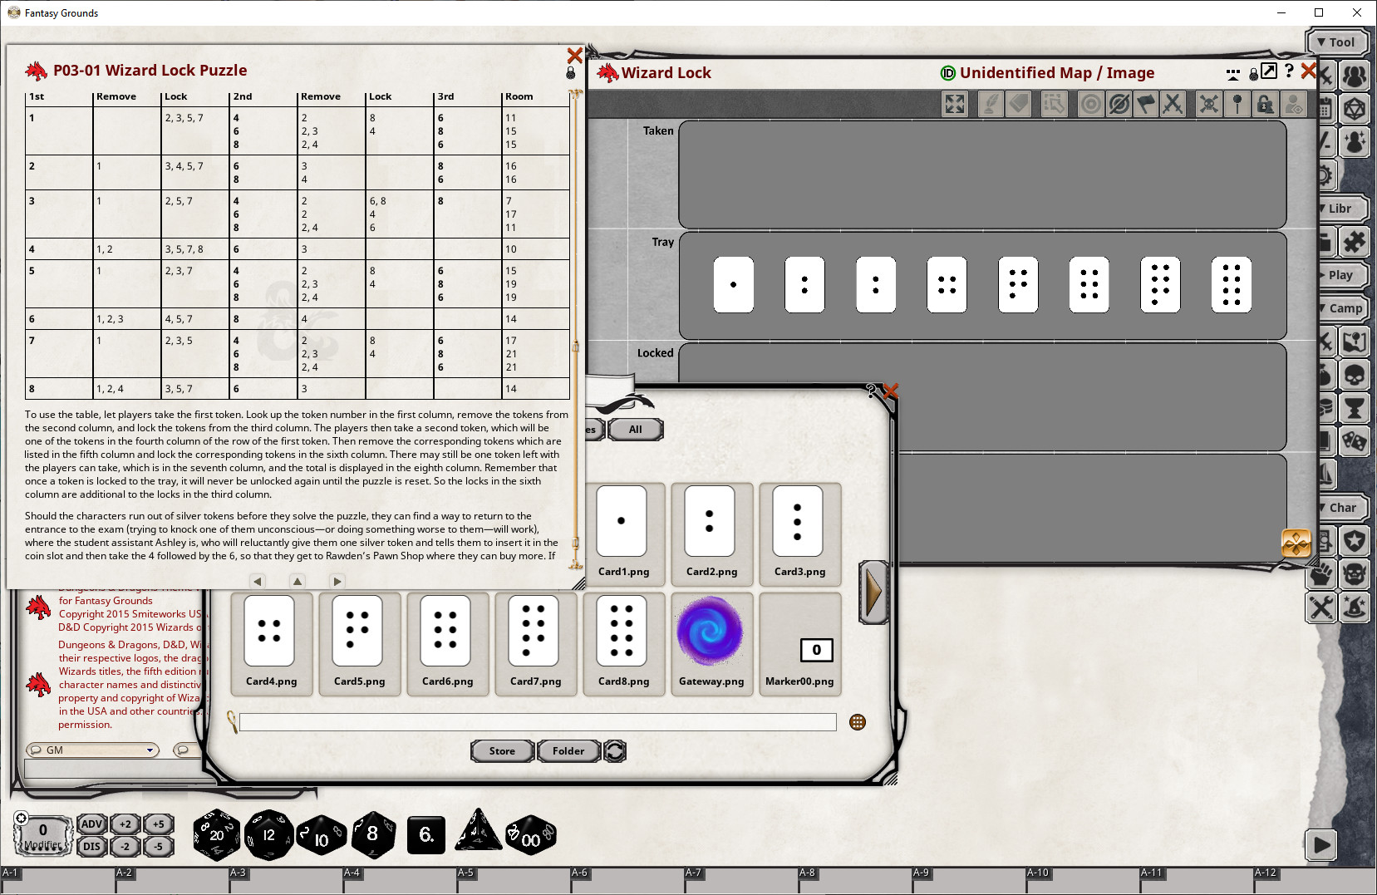Open the party characters sidebar icon
This screenshot has height=895, width=1377.
point(1355,76)
